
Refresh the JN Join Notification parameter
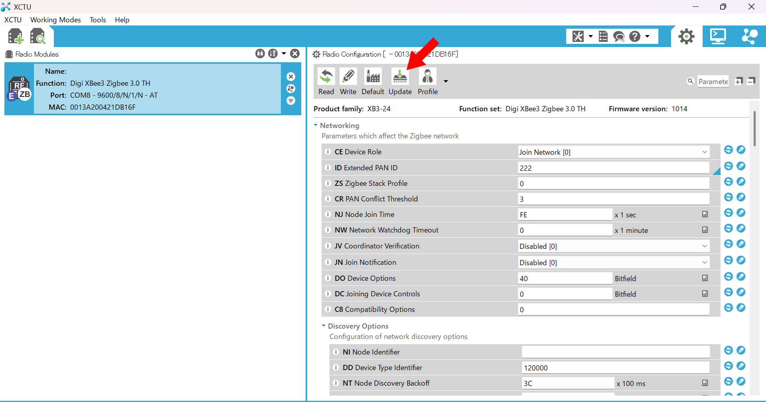pyautogui.click(x=728, y=260)
